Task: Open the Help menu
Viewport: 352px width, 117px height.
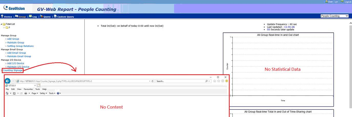Action: point(45,89)
